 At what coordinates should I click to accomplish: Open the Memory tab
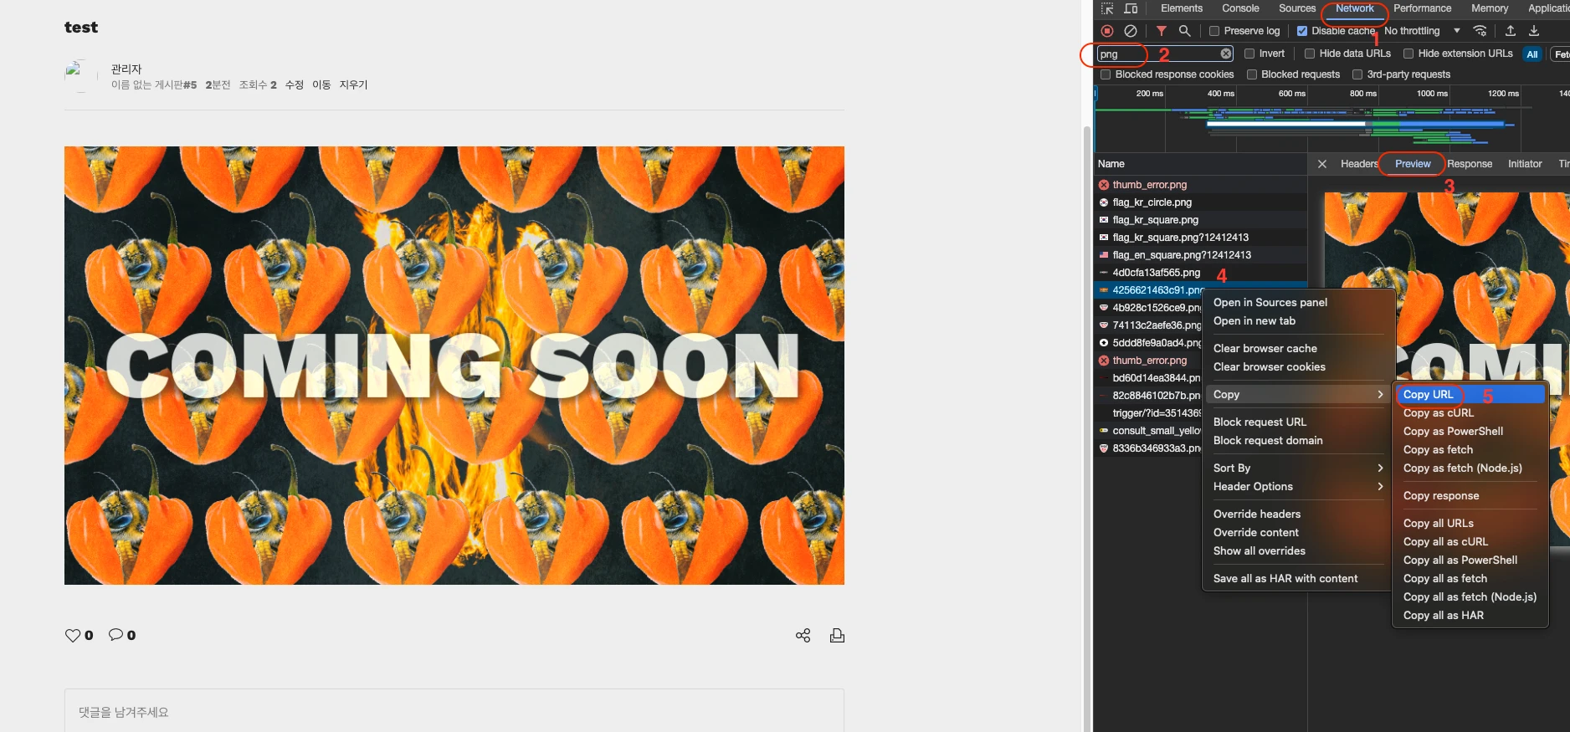point(1490,8)
